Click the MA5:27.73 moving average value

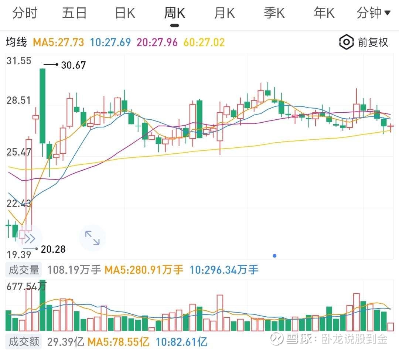[59, 42]
